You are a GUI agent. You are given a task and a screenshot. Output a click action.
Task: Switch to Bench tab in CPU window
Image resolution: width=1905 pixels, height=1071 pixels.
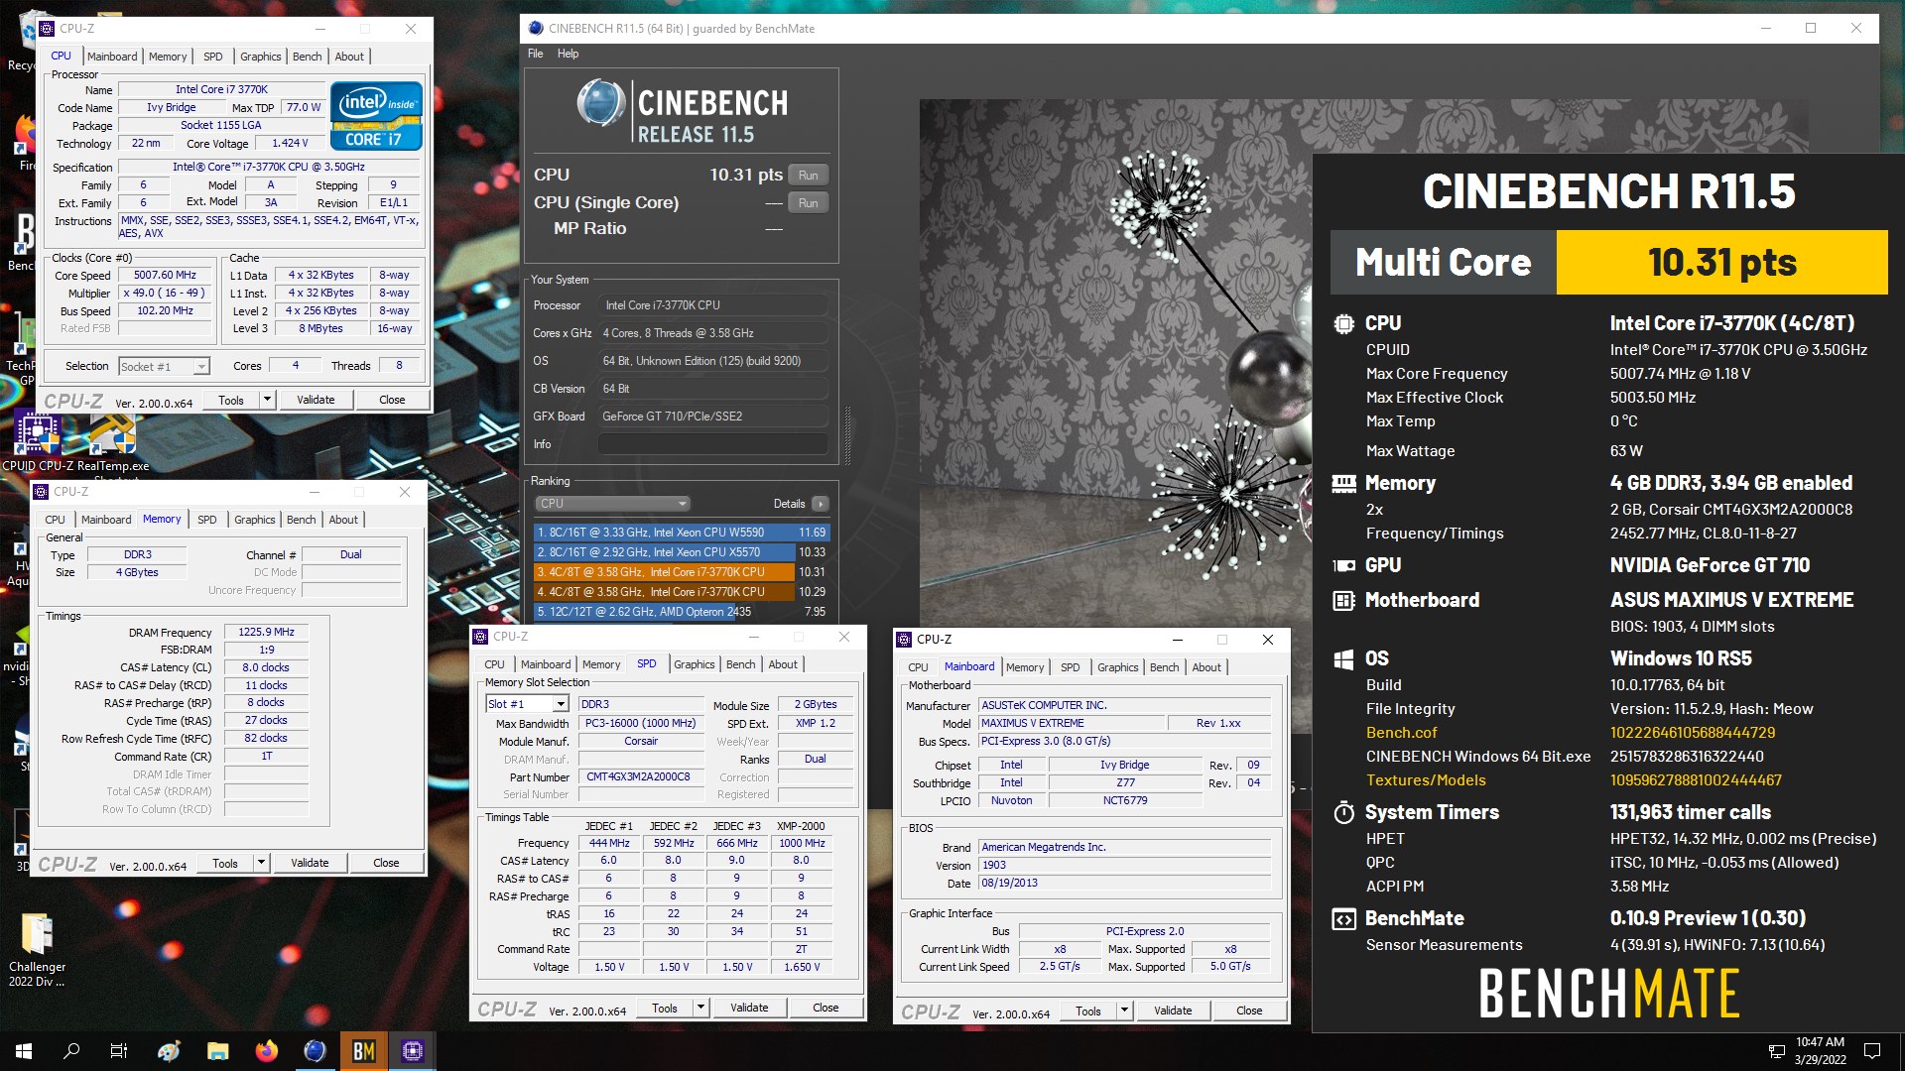tap(307, 57)
